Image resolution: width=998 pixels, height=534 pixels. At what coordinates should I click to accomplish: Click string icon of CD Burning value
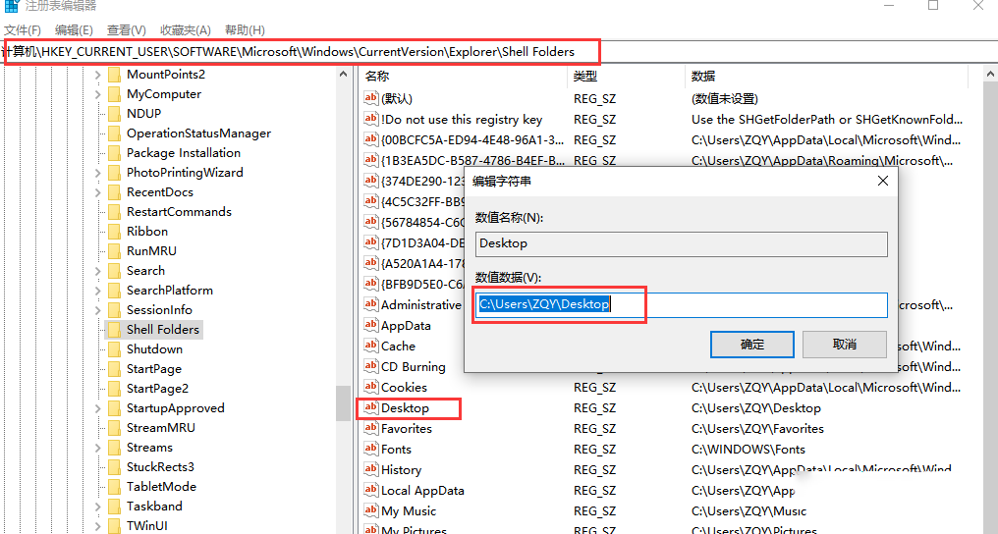pos(371,366)
